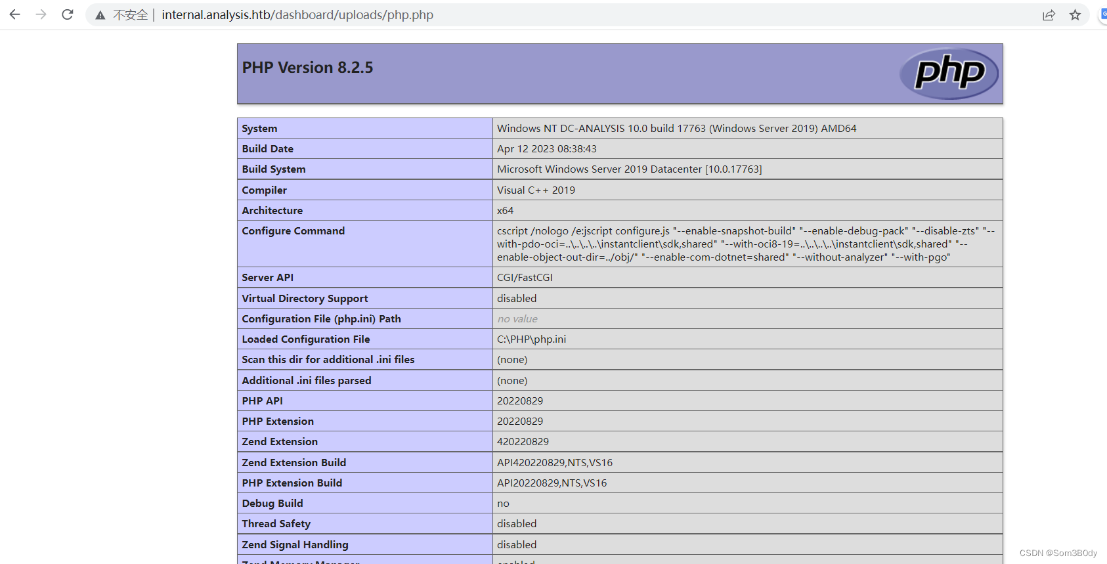1107x564 pixels.
Task: Click the Virtual Directory Support label
Action: [x=305, y=299]
